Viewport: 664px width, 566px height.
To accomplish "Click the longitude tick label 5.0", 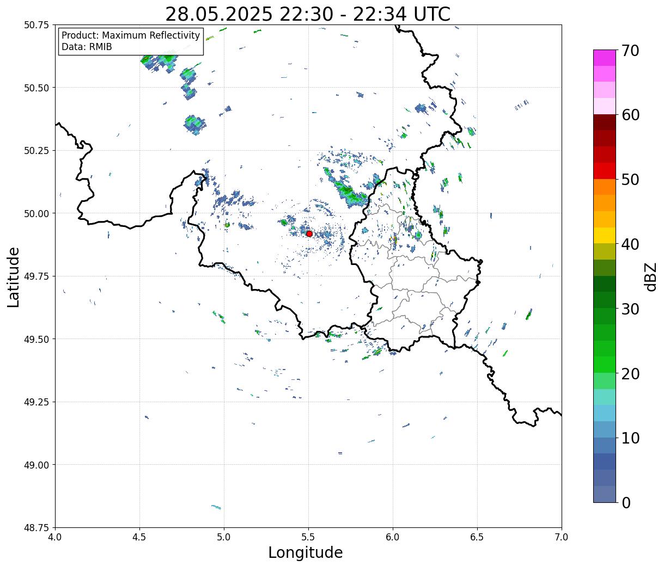I will click(224, 537).
